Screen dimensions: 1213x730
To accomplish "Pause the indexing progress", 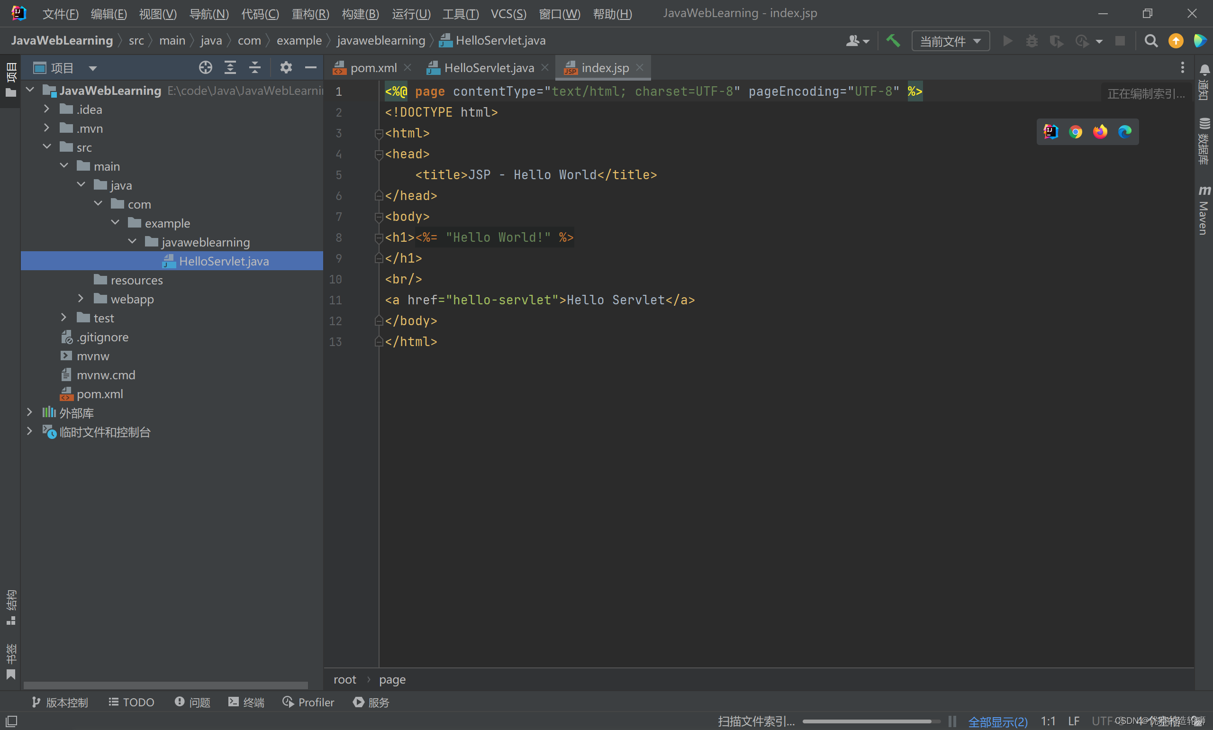I will tap(952, 721).
